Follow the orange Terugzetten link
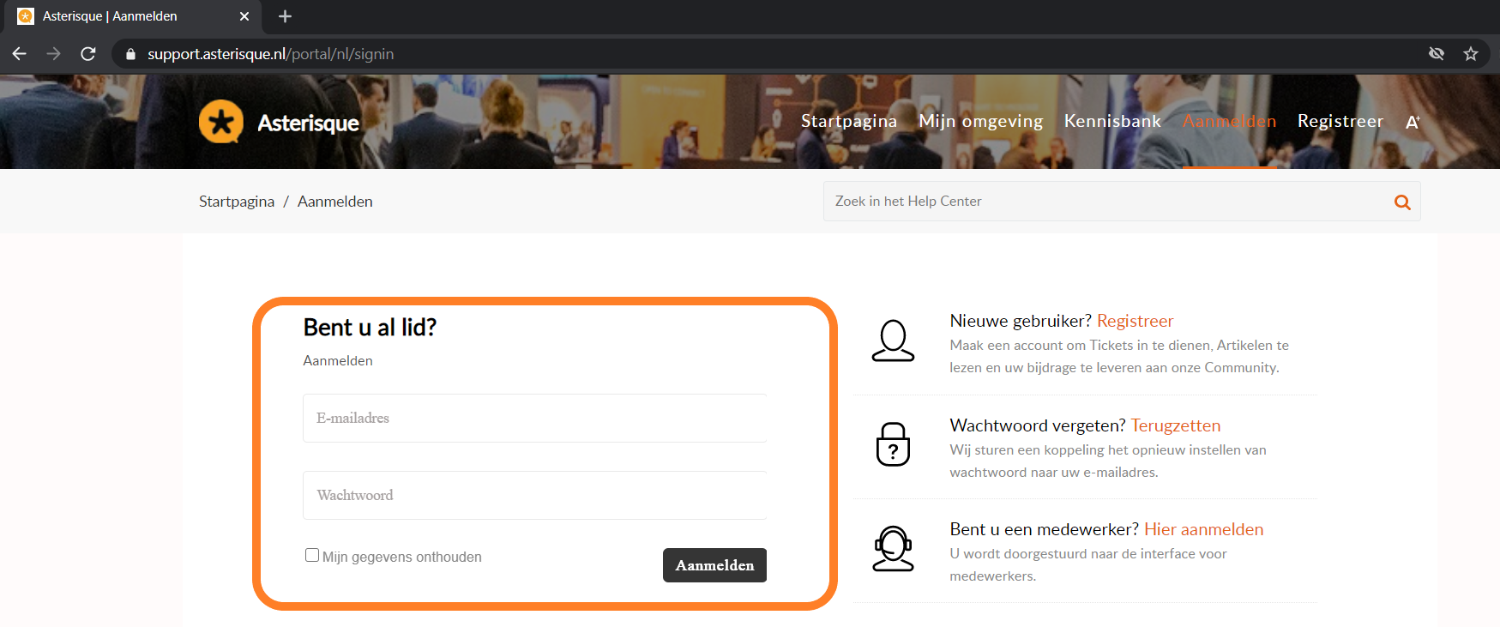 pos(1175,425)
